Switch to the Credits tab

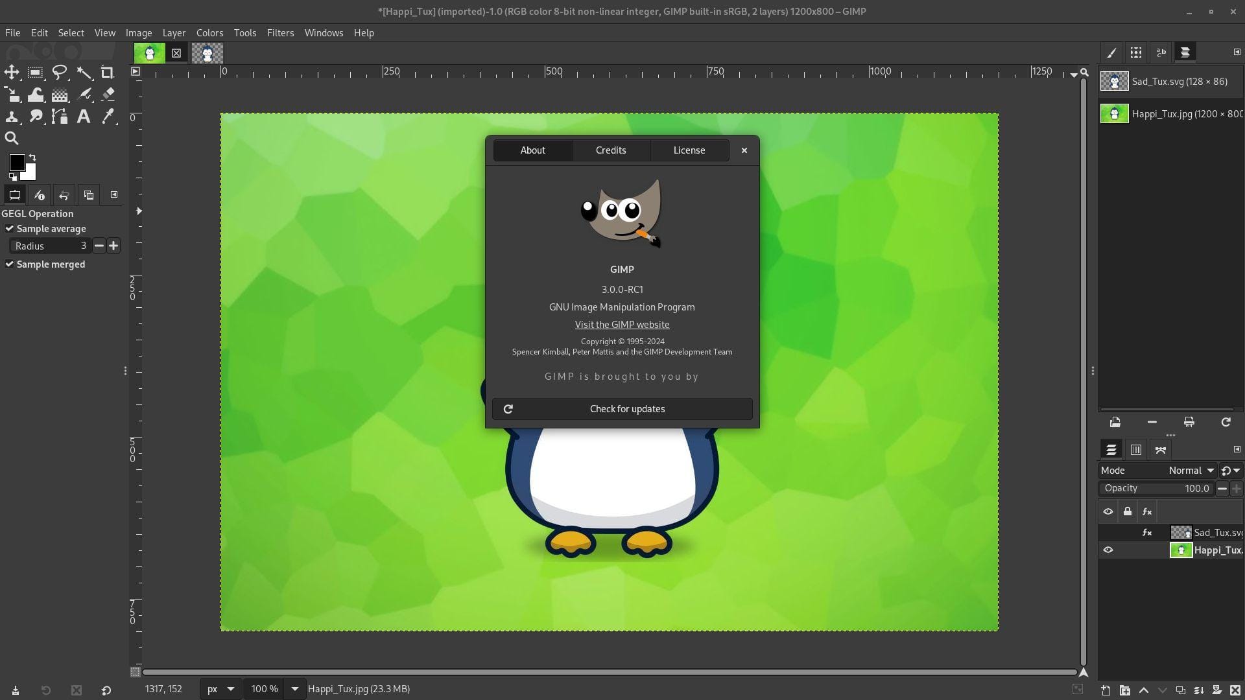pyautogui.click(x=610, y=150)
